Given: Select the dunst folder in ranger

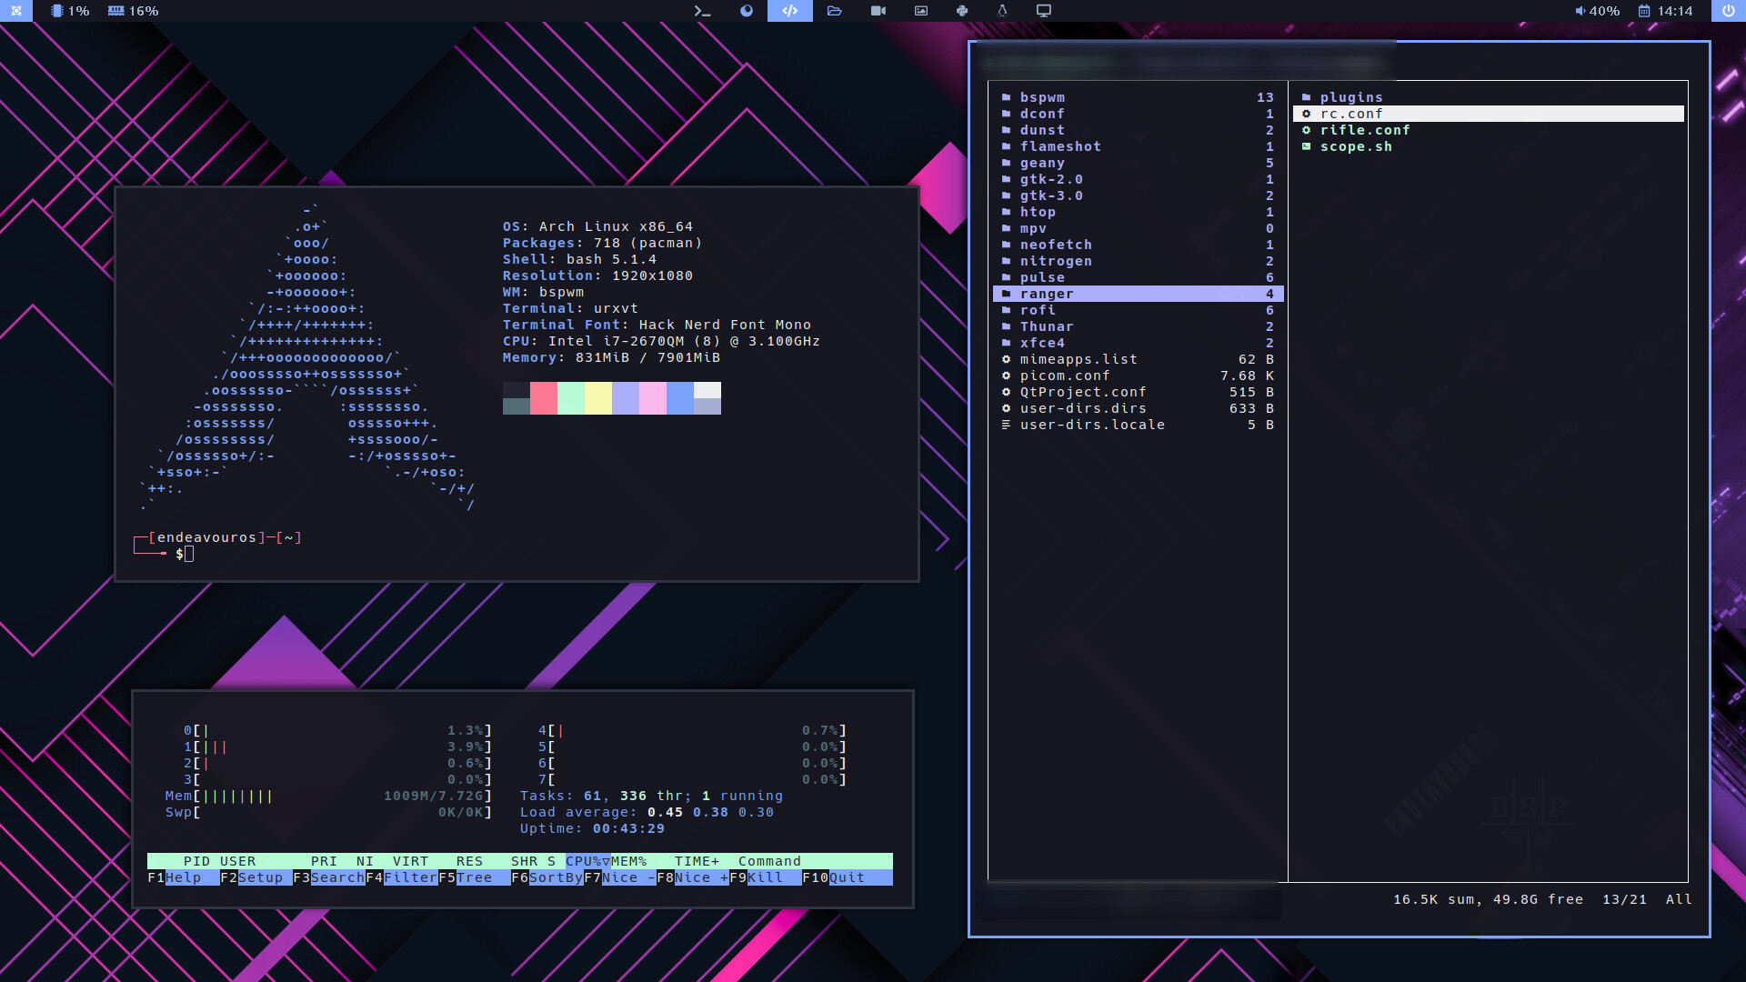Looking at the screenshot, I should (x=1138, y=130).
